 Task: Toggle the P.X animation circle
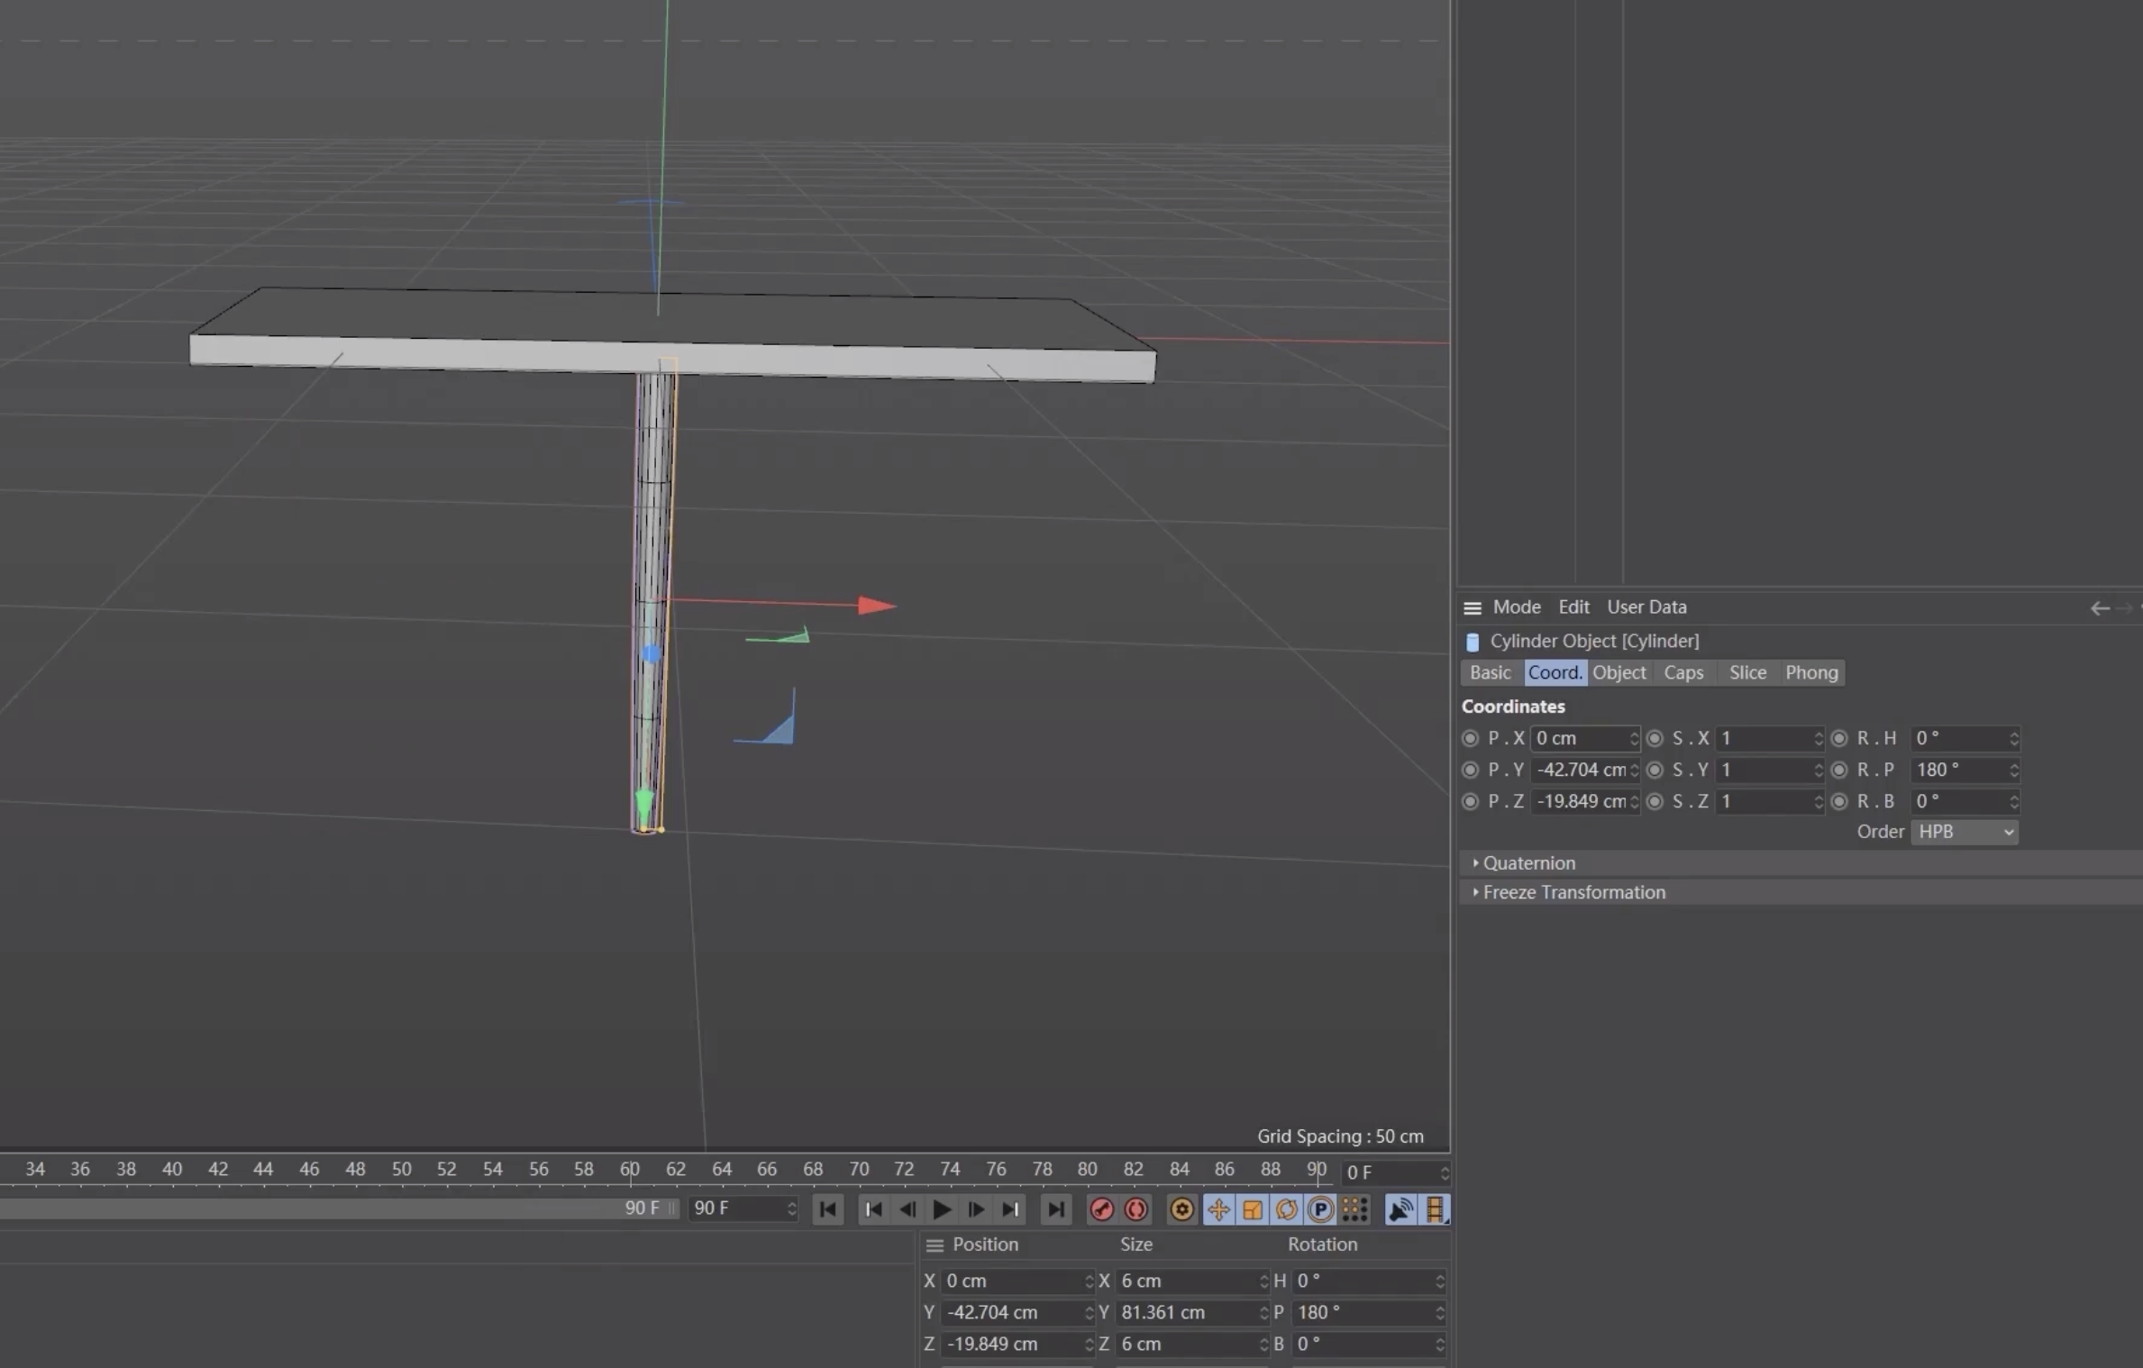point(1471,738)
